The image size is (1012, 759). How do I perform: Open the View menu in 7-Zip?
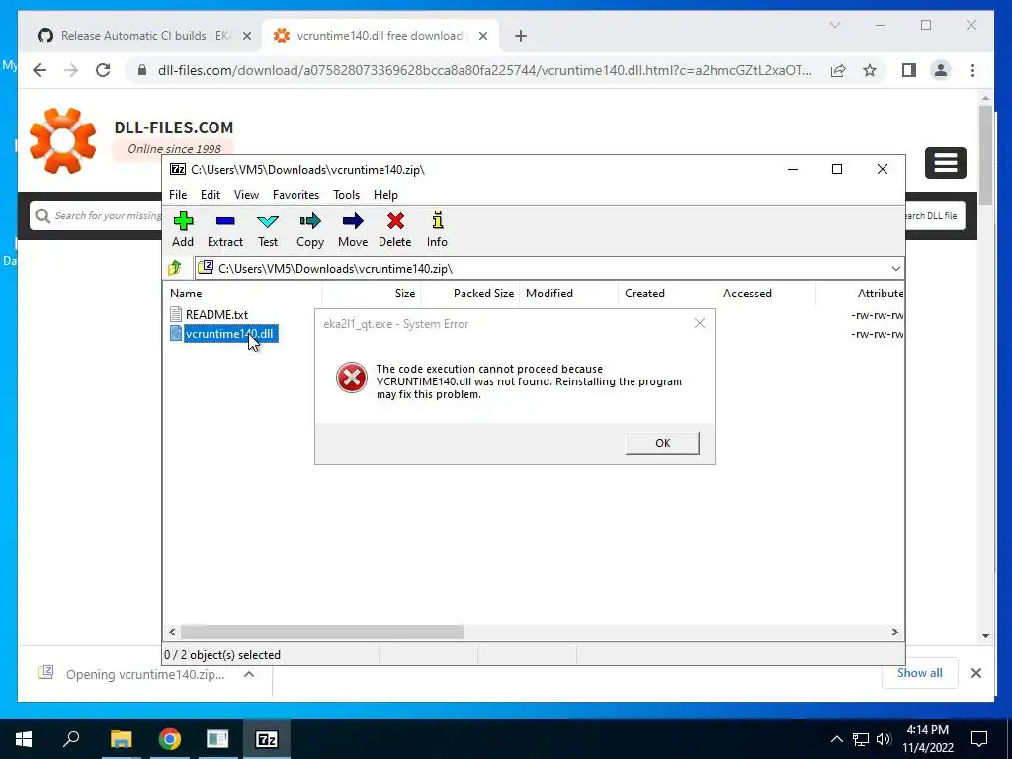tap(246, 195)
